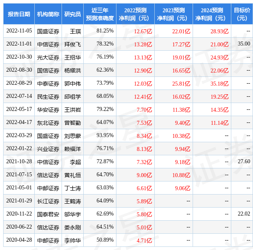Select researcher name 邬华宇
Image resolution: width=253 pixels, height=250 pixels.
click(73, 214)
